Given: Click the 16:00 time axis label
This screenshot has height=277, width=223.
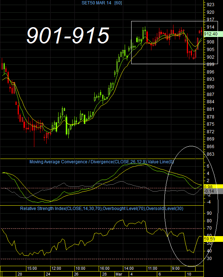Looking at the screenshot, I should tap(105, 269).
